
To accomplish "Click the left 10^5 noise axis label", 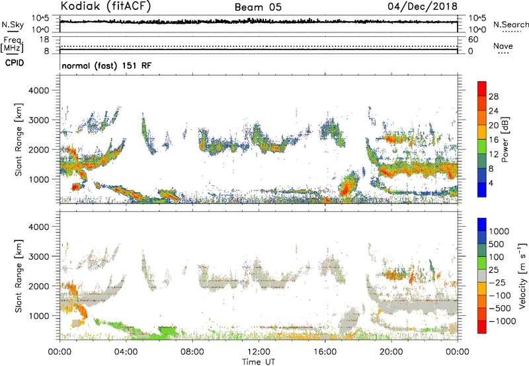I will pyautogui.click(x=40, y=18).
